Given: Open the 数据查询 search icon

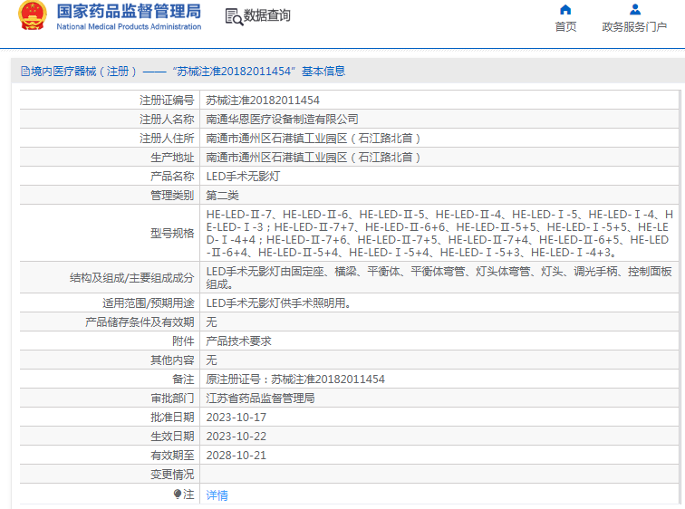Looking at the screenshot, I should tap(234, 16).
